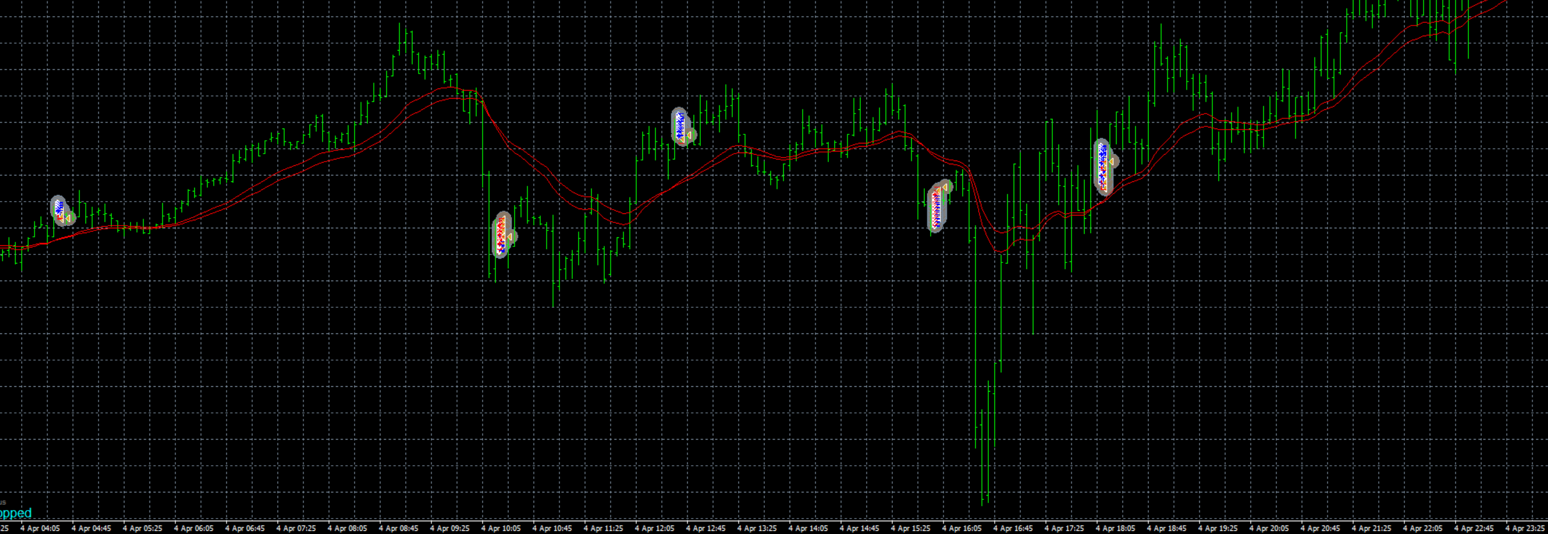Click the "4 Apr 06:45" time label
Image resolution: width=1548 pixels, height=534 pixels.
pyautogui.click(x=245, y=529)
